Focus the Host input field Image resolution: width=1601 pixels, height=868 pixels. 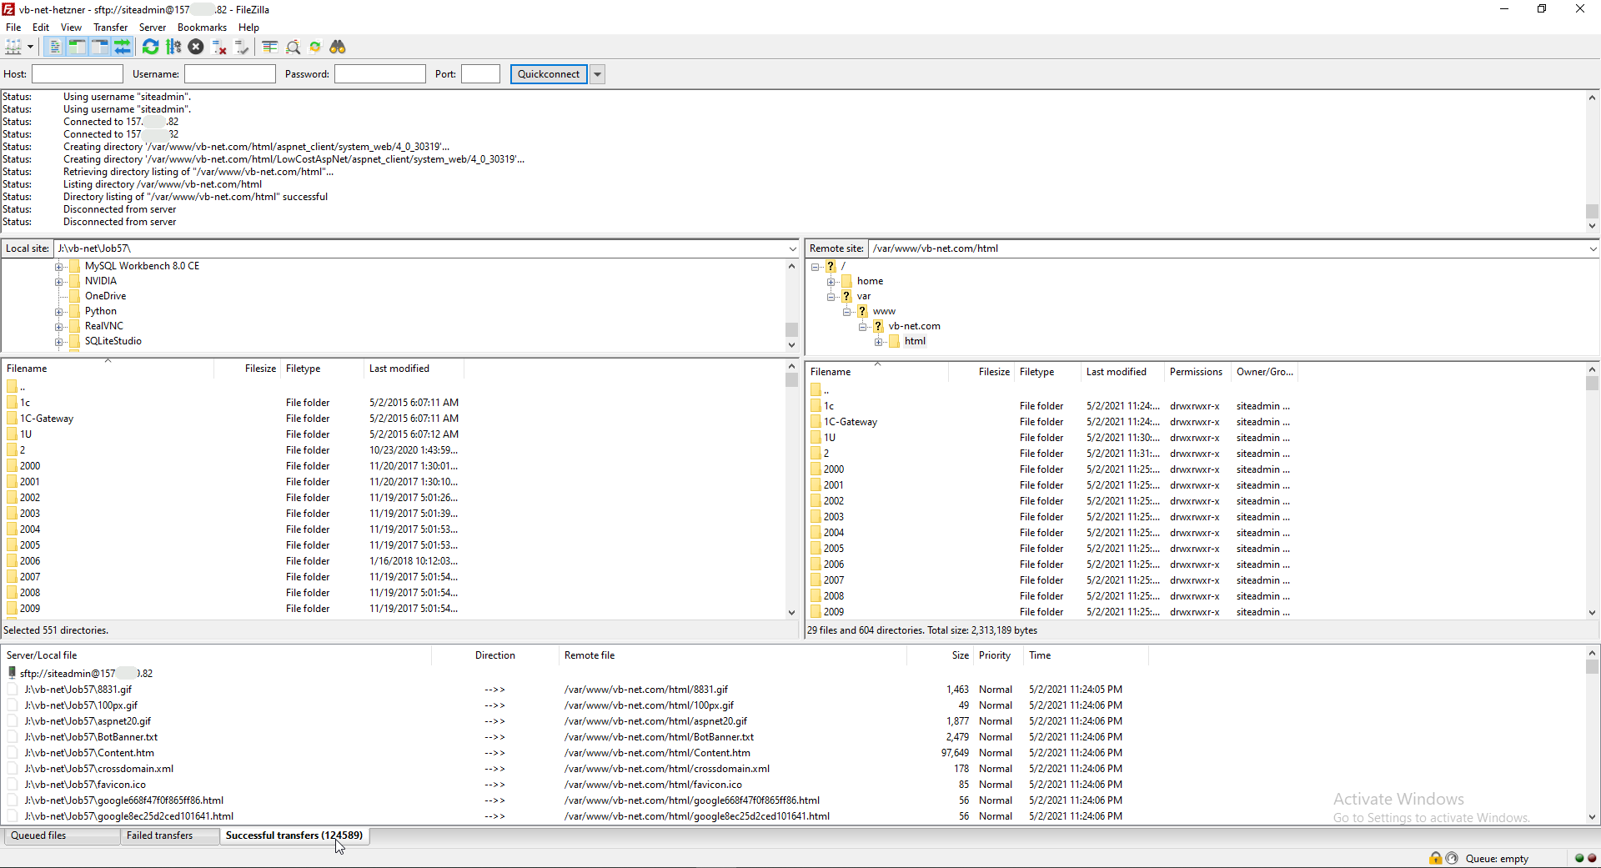click(x=78, y=74)
